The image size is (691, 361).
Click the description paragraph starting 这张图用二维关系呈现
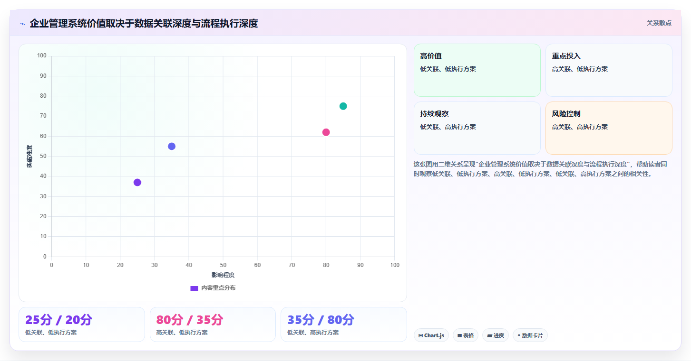tap(540, 169)
